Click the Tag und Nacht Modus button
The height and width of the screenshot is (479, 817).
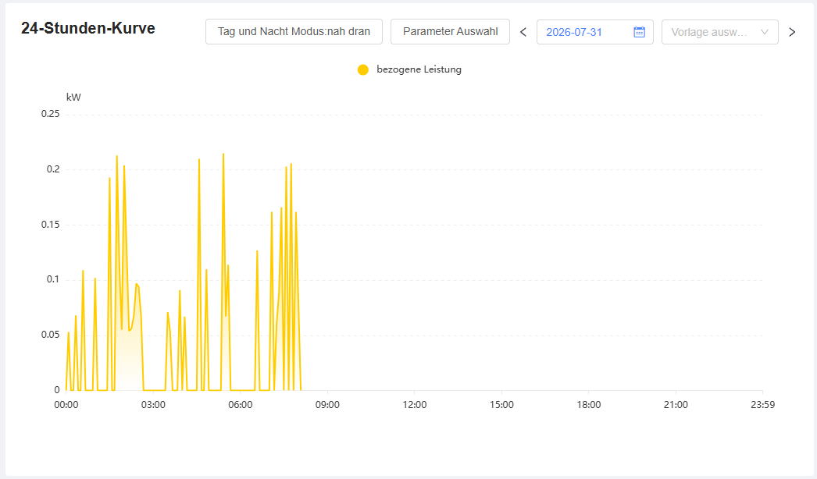294,32
